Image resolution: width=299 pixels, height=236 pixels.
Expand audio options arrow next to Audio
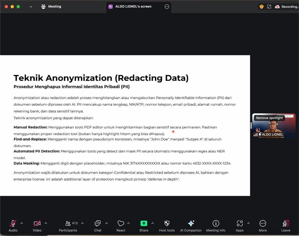(22, 223)
